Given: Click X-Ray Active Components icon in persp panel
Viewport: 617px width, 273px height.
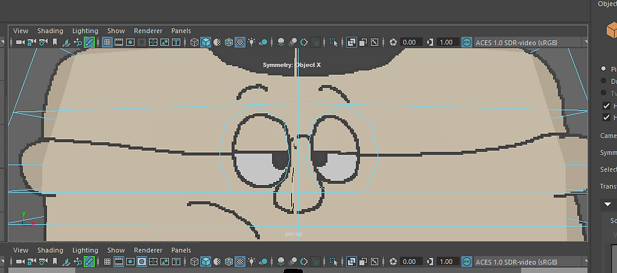Looking at the screenshot, I should pyautogui.click(x=363, y=42).
